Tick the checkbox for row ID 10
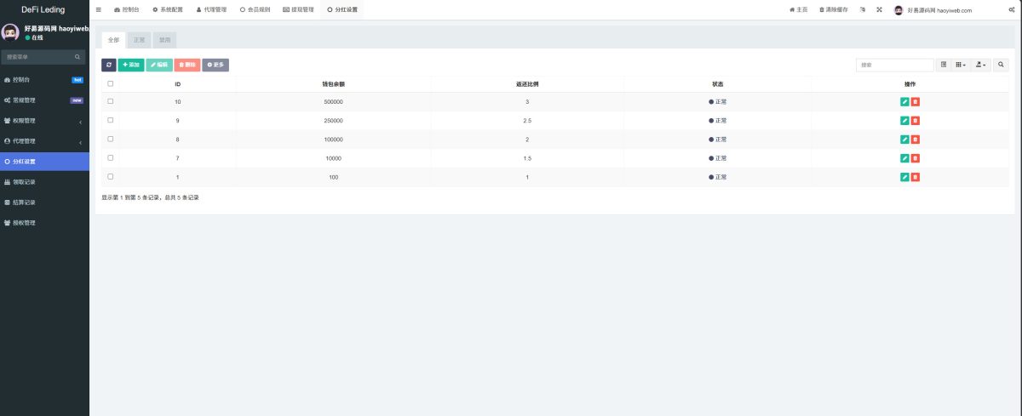The height and width of the screenshot is (416, 1022). (x=110, y=101)
